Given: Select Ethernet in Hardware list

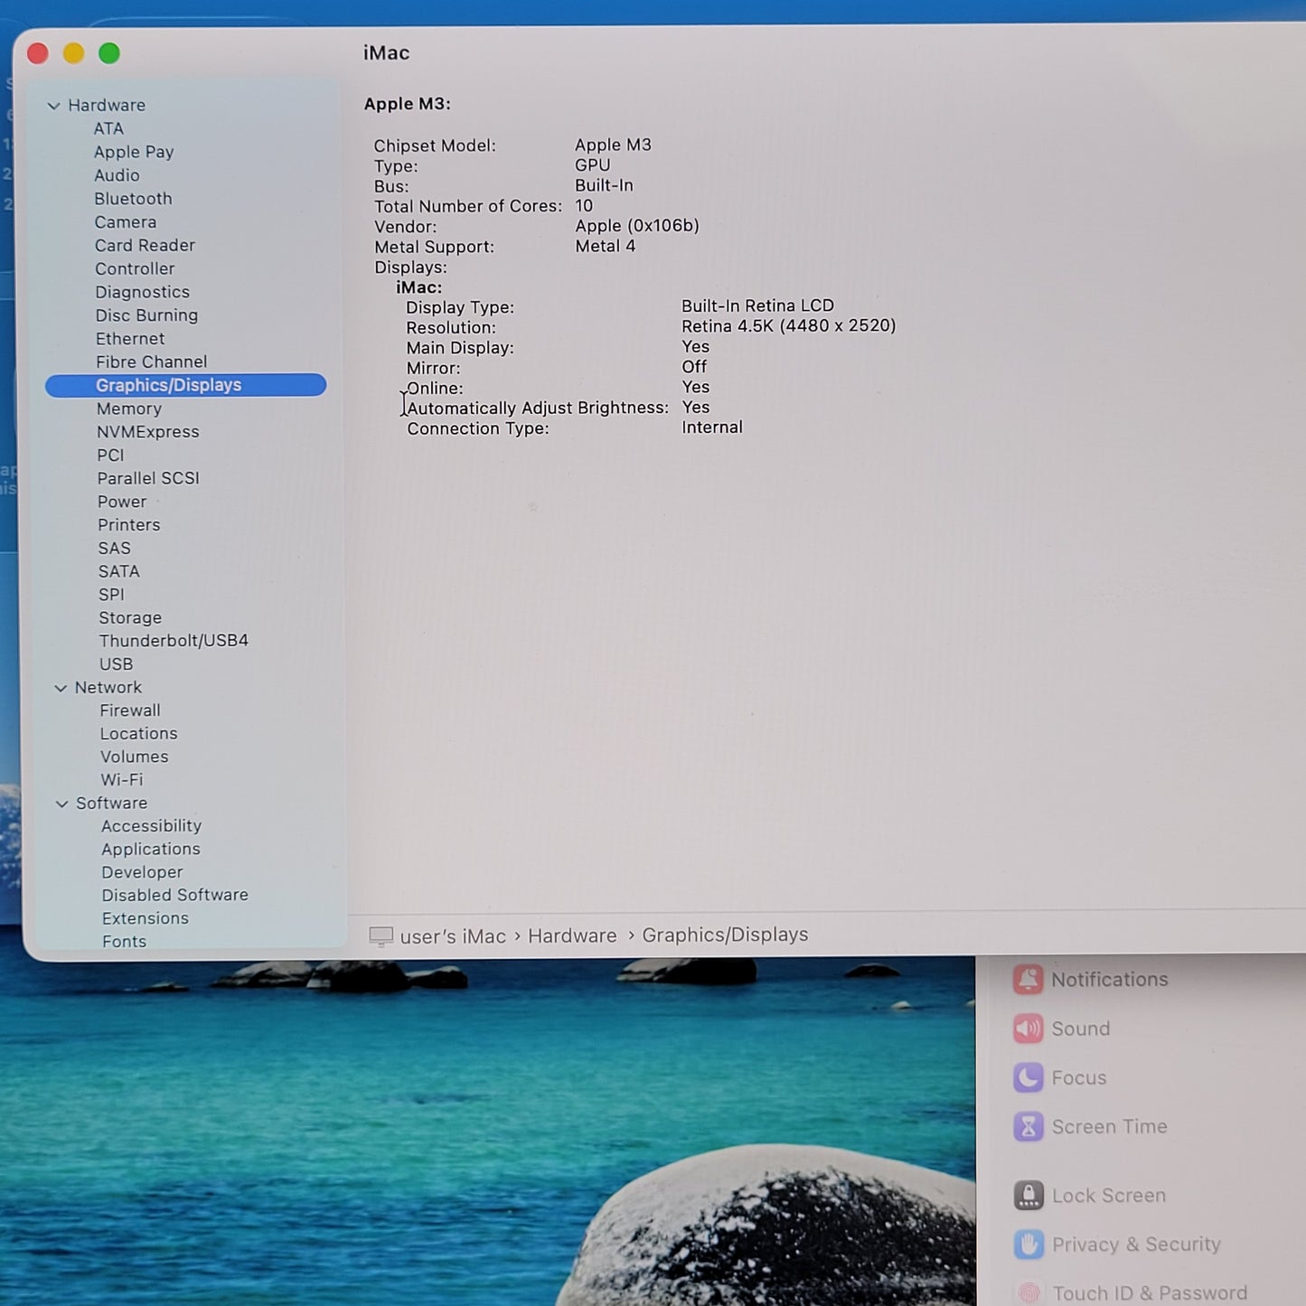Looking at the screenshot, I should click(x=130, y=339).
